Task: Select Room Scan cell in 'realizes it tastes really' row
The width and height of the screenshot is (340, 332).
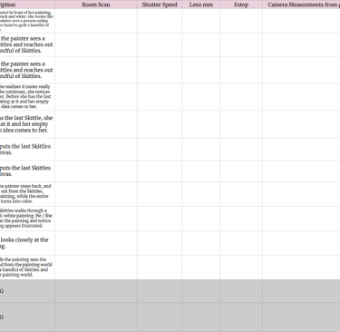Action: pyautogui.click(x=96, y=97)
